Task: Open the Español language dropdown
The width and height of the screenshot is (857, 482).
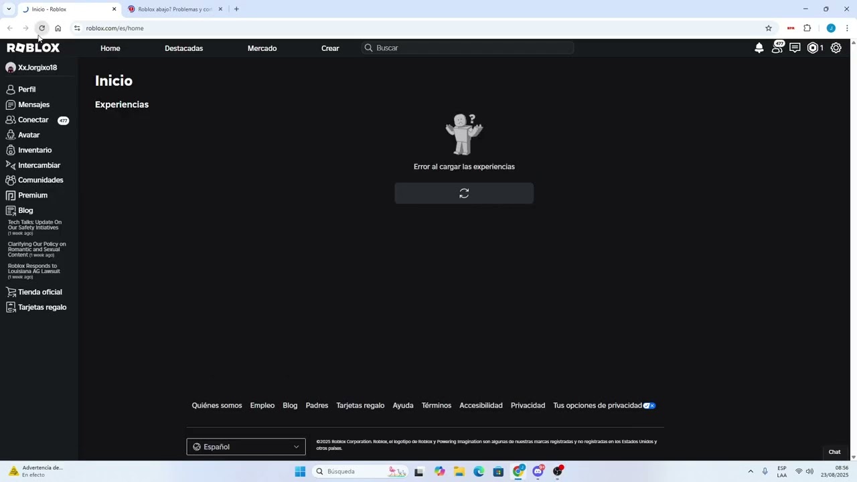Action: (x=246, y=447)
